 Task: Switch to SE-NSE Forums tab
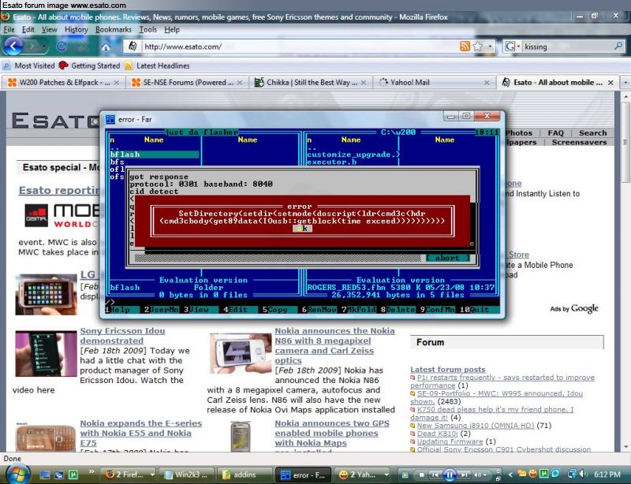click(187, 83)
